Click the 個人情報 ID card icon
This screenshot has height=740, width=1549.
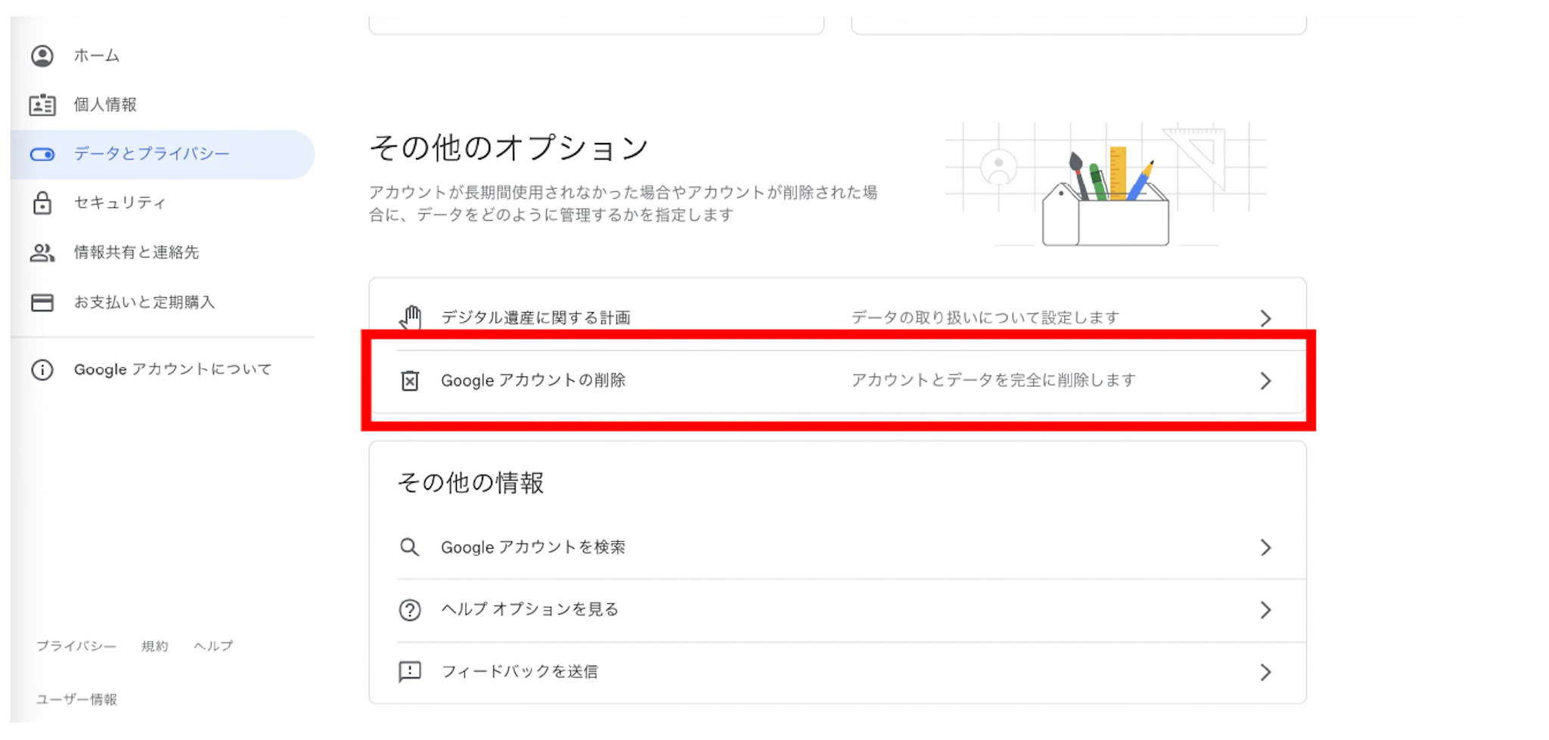click(x=42, y=105)
